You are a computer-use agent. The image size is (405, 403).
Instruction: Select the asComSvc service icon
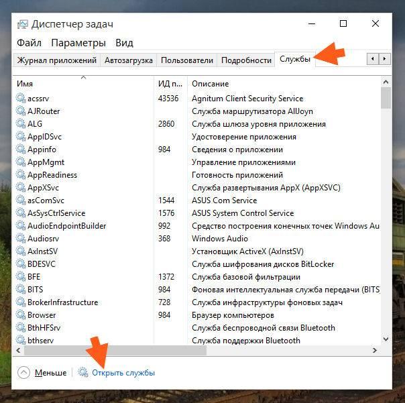pyautogui.click(x=21, y=200)
